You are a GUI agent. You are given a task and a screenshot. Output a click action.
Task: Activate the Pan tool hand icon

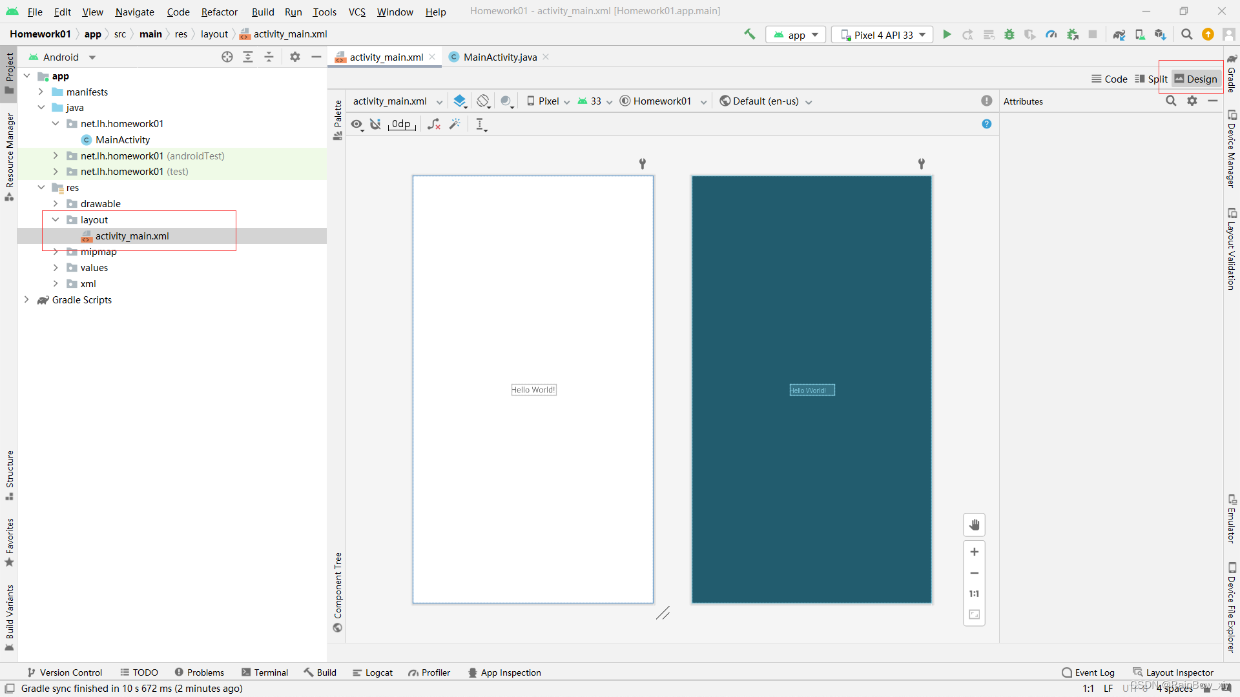click(974, 525)
